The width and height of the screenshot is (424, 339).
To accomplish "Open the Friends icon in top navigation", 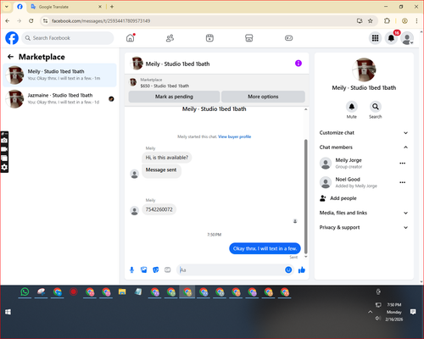I will pos(170,38).
